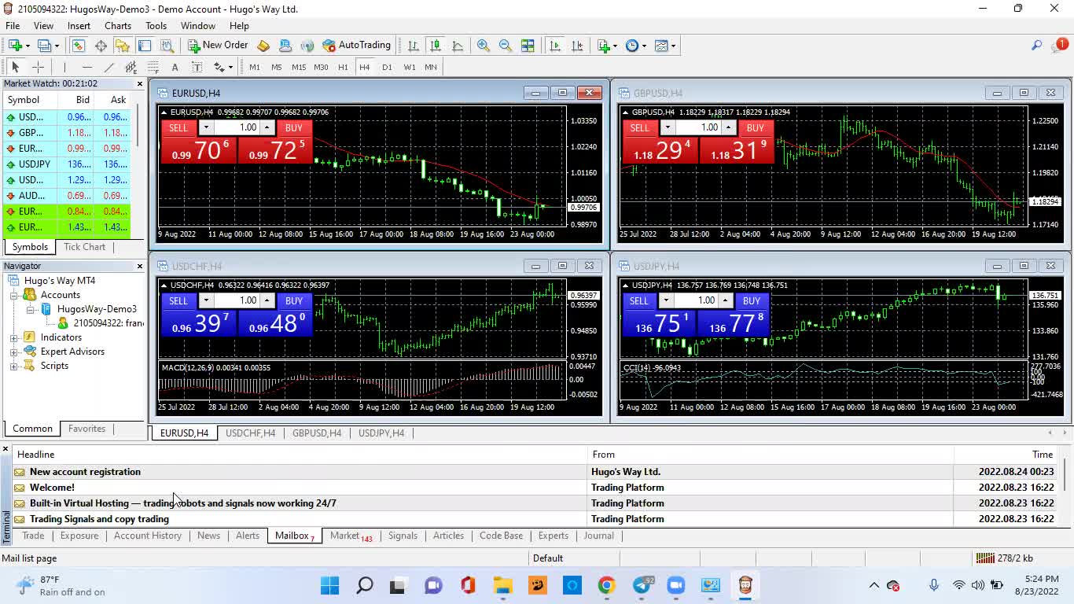Open the Strategy Tester icon
1074x604 pixels.
point(167,46)
